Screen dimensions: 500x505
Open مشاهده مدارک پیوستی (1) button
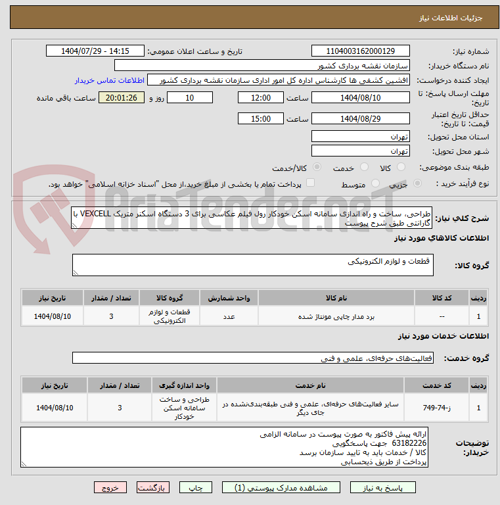coord(281,488)
